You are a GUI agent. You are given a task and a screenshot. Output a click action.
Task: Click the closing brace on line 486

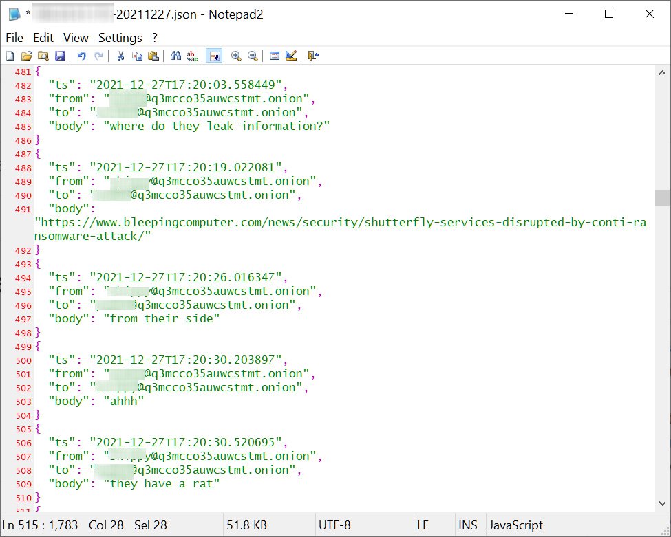[38, 140]
